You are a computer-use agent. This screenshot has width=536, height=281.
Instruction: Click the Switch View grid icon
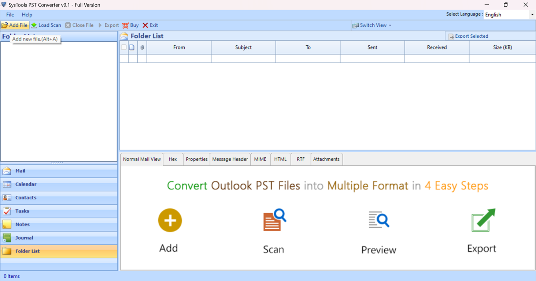[x=356, y=25]
